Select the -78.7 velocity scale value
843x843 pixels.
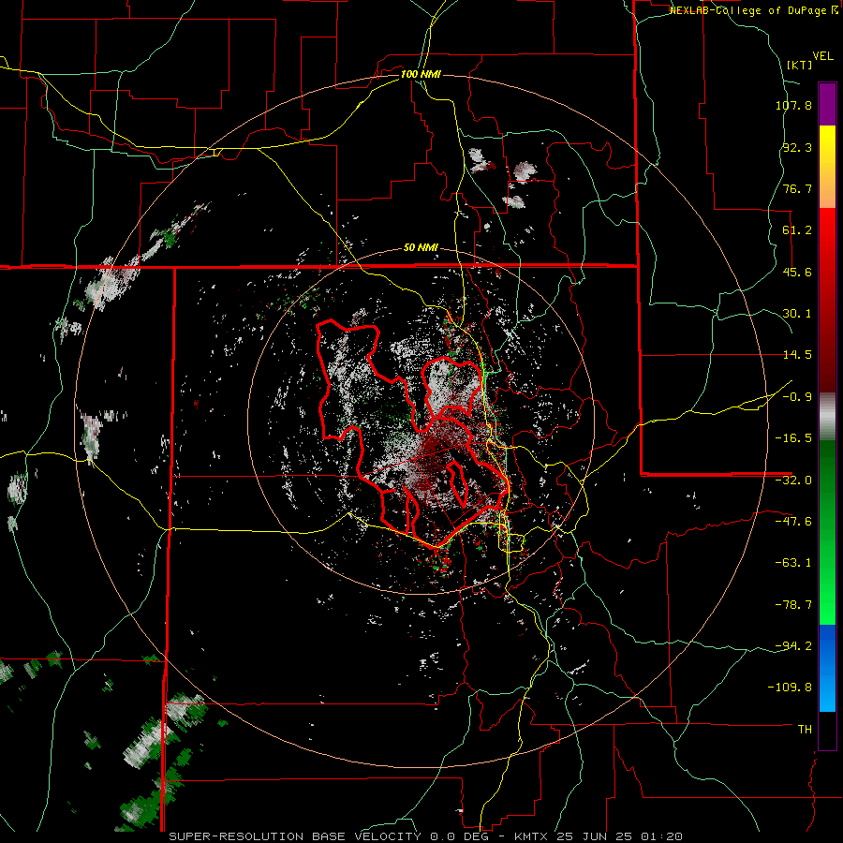[x=793, y=605]
